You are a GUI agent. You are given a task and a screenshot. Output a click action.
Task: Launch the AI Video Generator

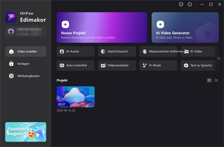tap(185, 28)
